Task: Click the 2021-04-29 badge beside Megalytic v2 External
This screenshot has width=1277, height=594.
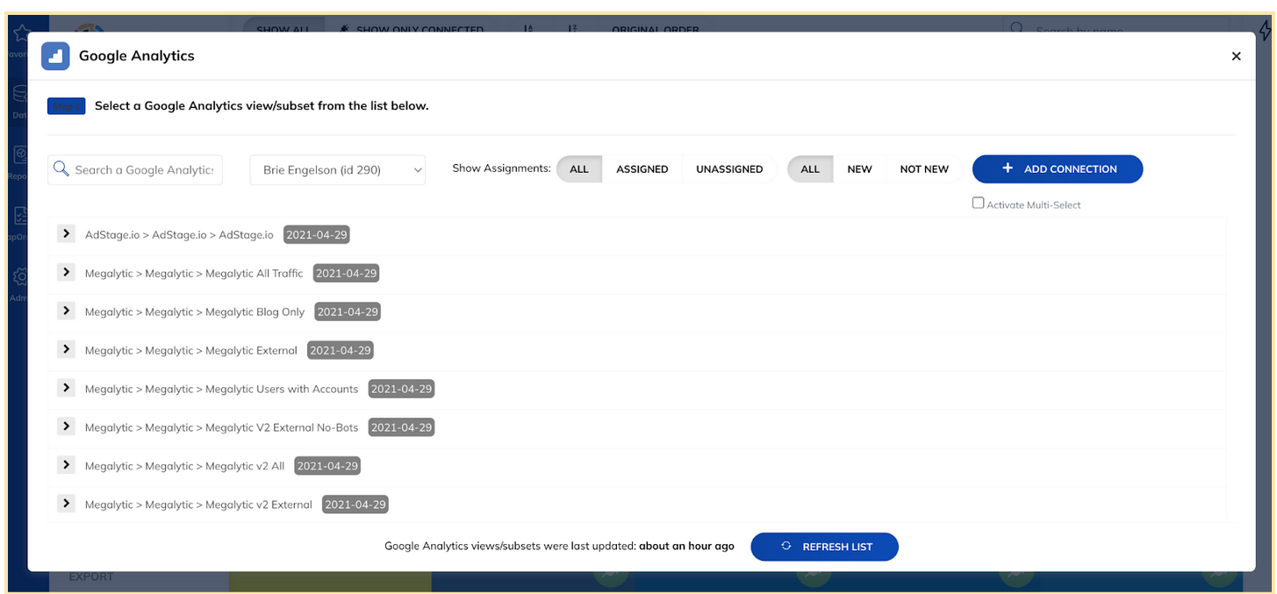Action: point(355,505)
